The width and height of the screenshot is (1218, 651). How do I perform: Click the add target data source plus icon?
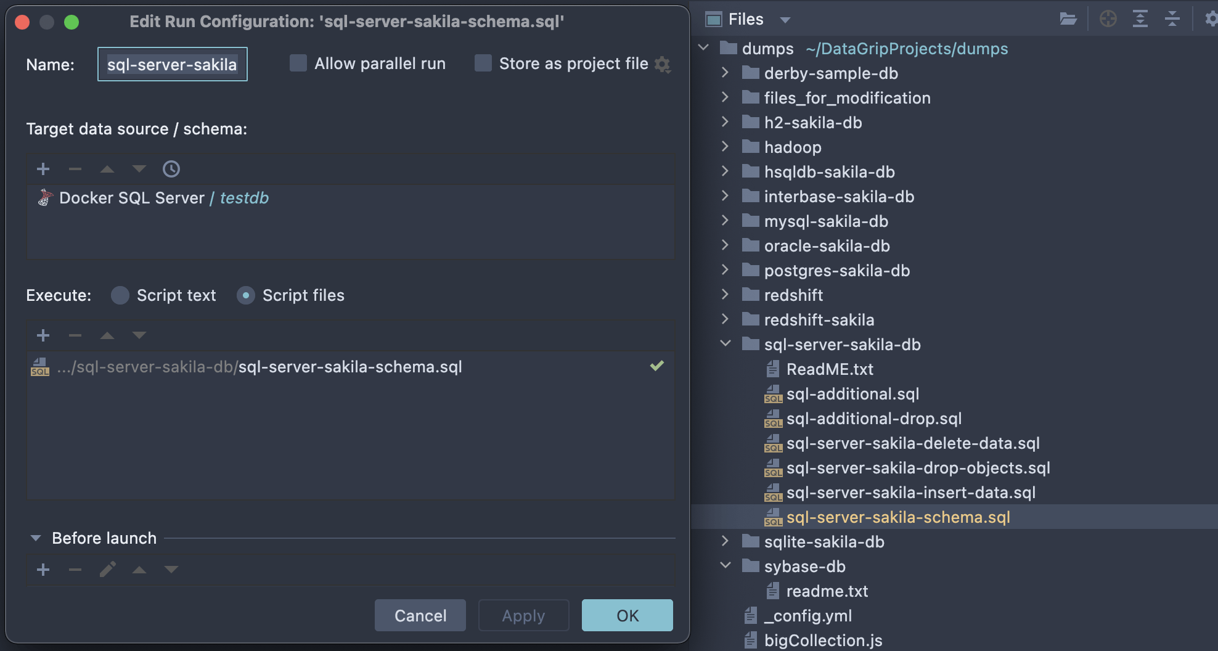43,169
